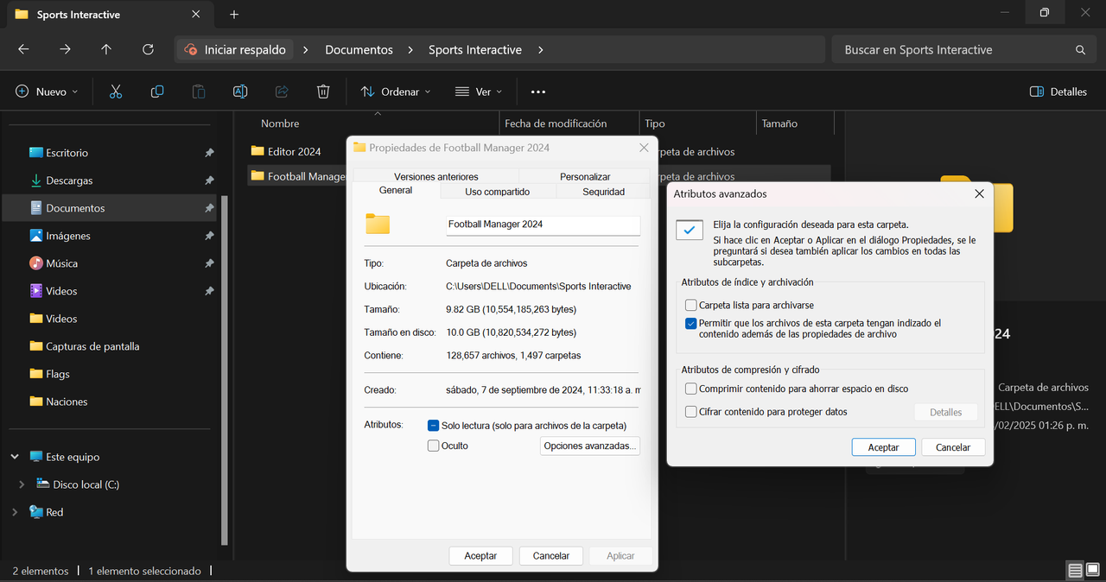Click the Iniciar respaldo cloud icon
Screen dimensions: 1106x582
point(190,50)
